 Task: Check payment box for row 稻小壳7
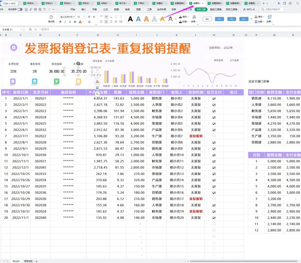(214, 136)
